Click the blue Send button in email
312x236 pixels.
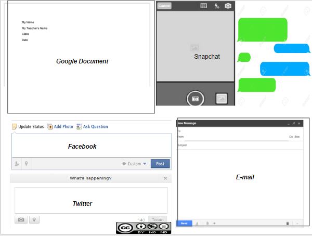click(x=184, y=223)
